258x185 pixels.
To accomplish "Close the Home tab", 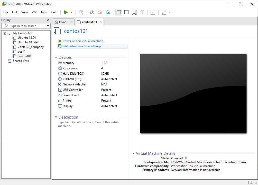I will (x=71, y=22).
